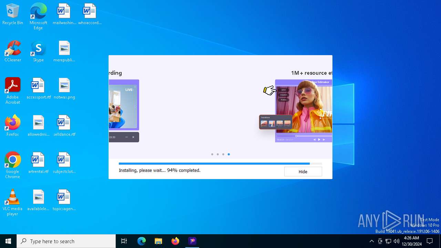Launch Firefox from the taskbar

[x=175, y=241]
